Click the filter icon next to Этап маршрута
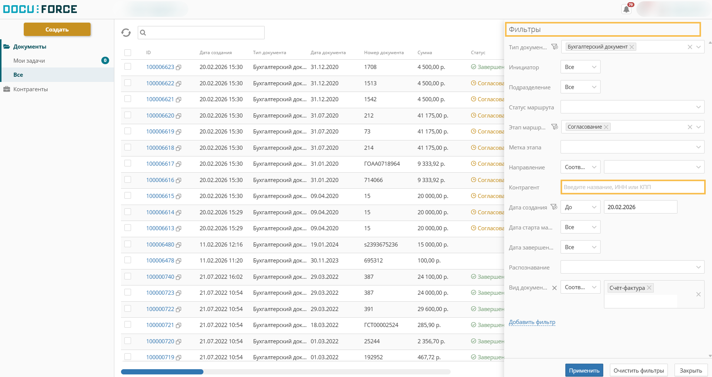 coord(555,127)
